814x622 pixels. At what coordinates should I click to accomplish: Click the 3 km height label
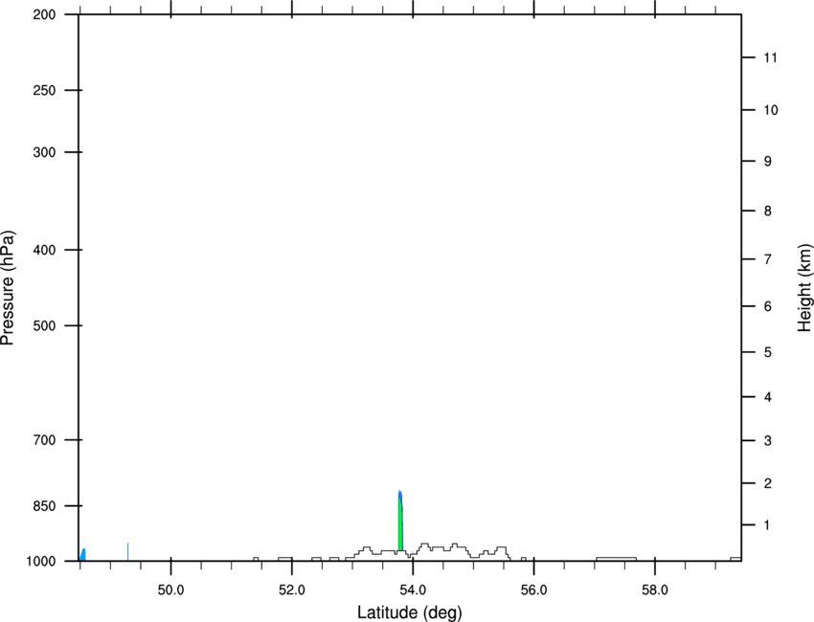(768, 440)
